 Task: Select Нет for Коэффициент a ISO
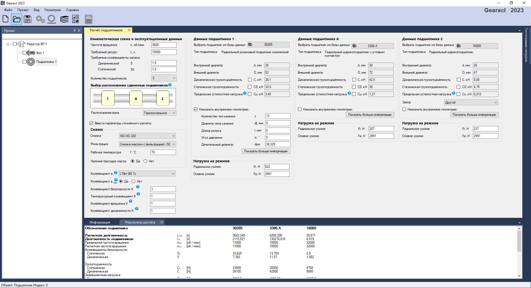point(134,181)
